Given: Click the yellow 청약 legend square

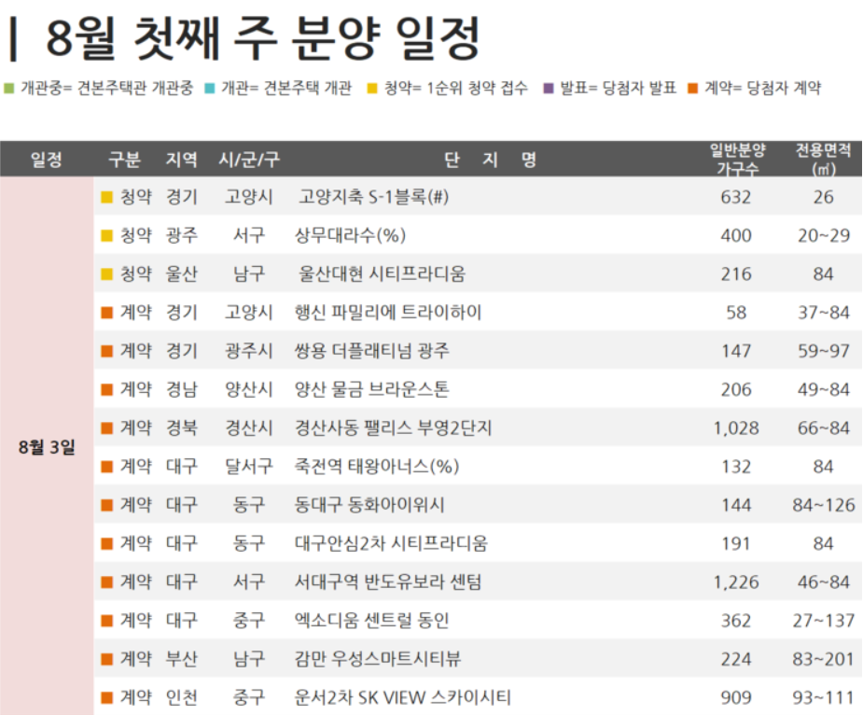Looking at the screenshot, I should tap(372, 88).
